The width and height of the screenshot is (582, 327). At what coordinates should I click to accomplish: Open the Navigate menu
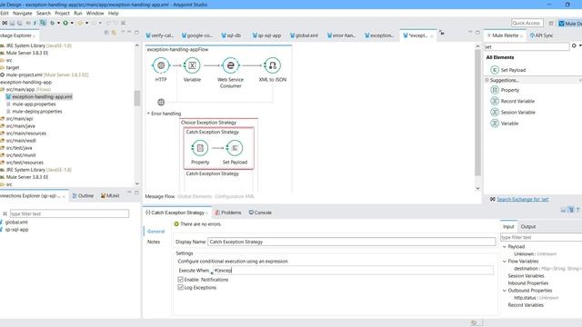(22, 13)
